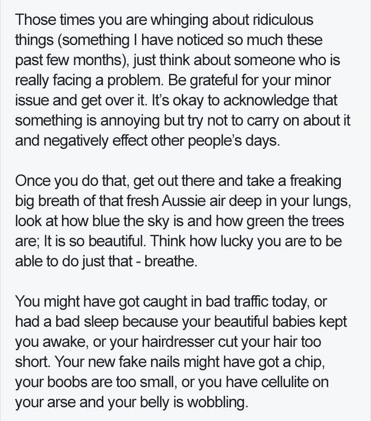This screenshot has width=371, height=421.
Task: Click the last word "wobbling"
Action: pos(217,402)
